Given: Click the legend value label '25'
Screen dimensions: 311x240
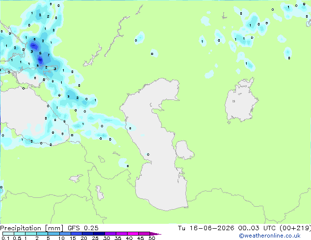Looking at the screenshot, I should point(95,238).
